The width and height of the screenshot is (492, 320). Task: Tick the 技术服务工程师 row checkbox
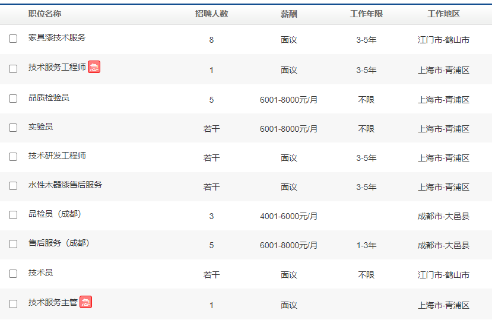(13, 68)
